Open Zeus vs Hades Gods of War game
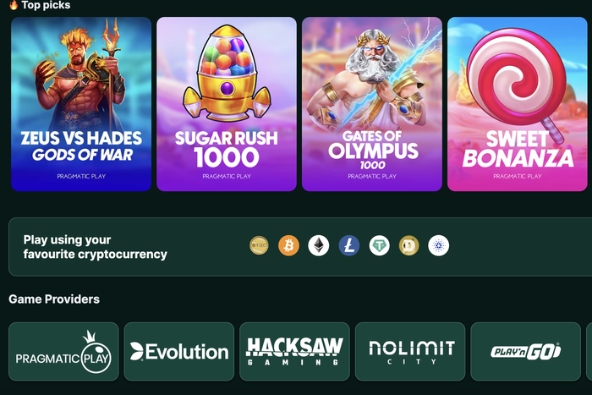592x395 pixels. tap(81, 104)
